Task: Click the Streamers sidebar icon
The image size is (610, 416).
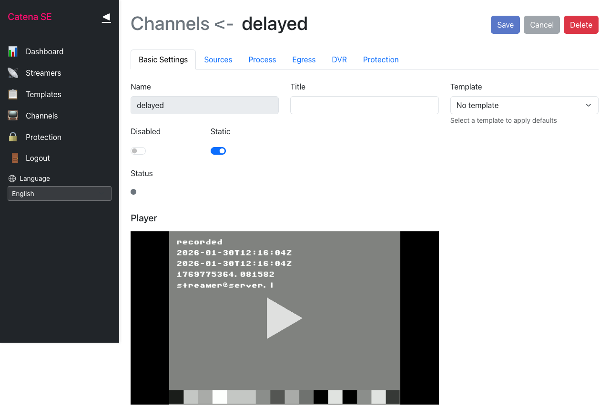Action: 12,73
